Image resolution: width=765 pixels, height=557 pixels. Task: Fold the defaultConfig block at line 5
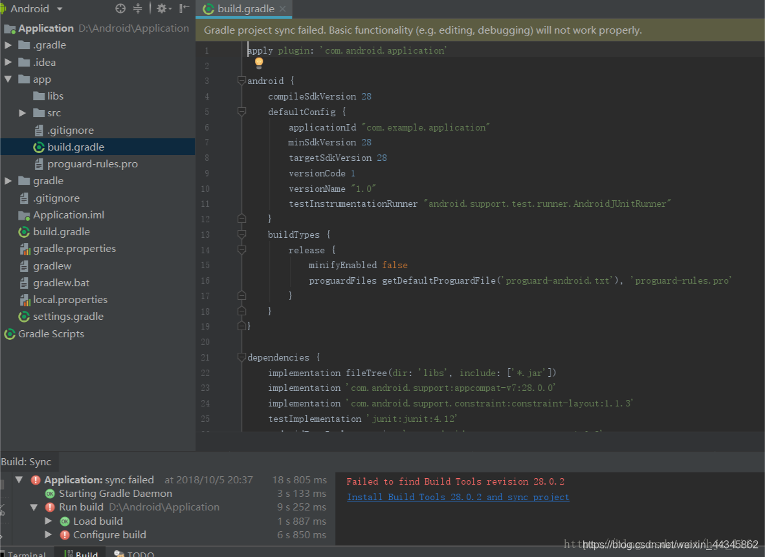[241, 112]
